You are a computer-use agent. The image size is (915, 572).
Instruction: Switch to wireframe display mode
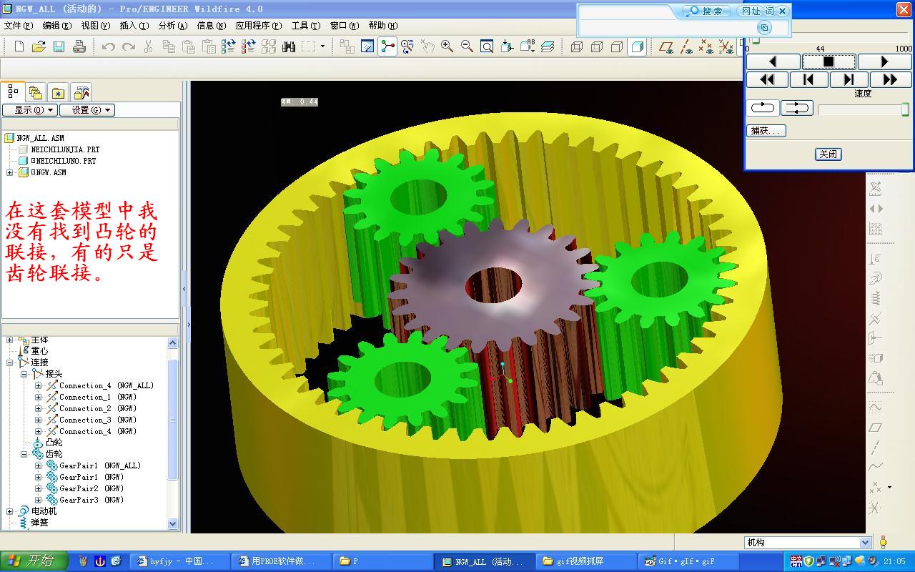click(577, 46)
